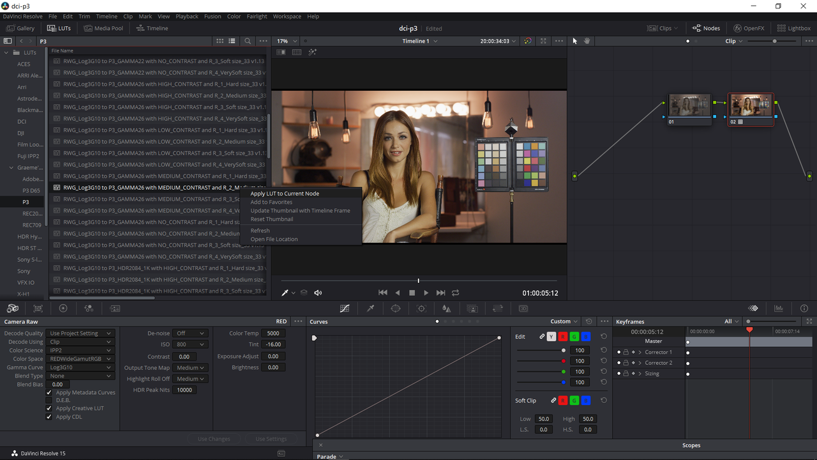
Task: Toggle Apply CDL checkbox
Action: (x=49, y=417)
